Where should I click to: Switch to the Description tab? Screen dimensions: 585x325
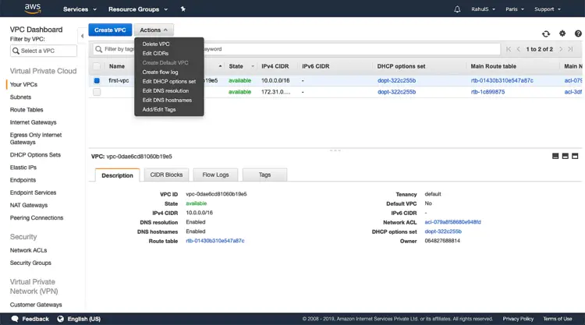click(117, 175)
